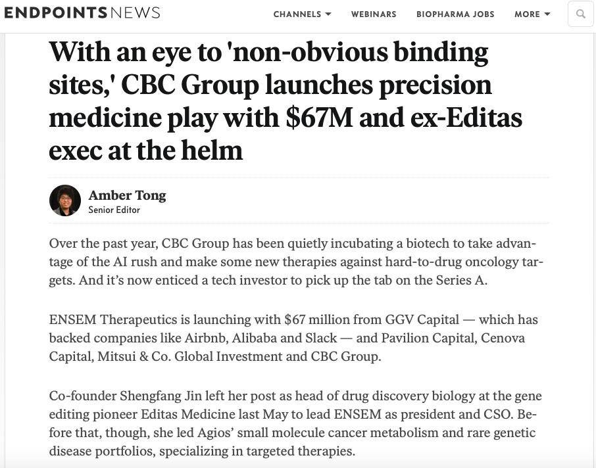The width and height of the screenshot is (596, 468).
Task: Click Amber Tong's author photo
Action: (65, 200)
